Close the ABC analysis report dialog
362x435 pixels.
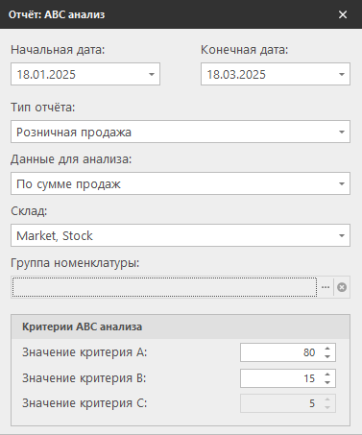click(343, 14)
